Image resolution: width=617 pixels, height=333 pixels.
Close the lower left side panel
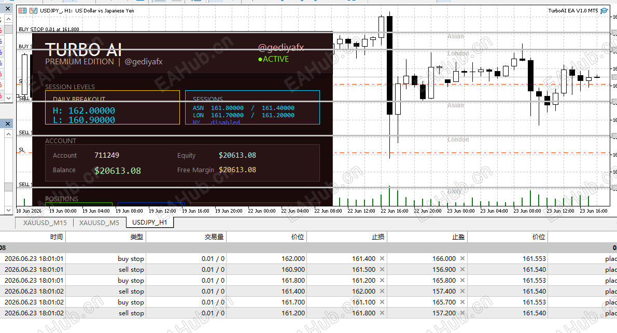(x=8, y=123)
